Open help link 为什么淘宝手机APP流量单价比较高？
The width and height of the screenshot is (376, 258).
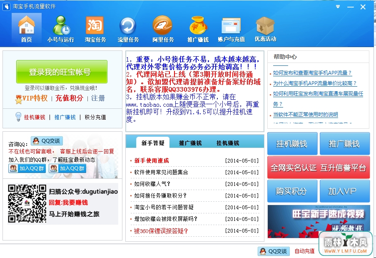(x=315, y=83)
